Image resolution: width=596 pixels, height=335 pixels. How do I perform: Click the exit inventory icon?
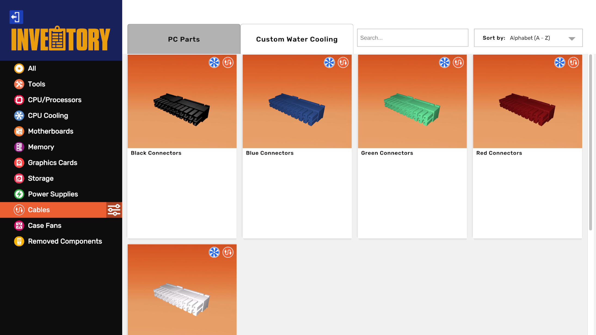click(x=16, y=17)
